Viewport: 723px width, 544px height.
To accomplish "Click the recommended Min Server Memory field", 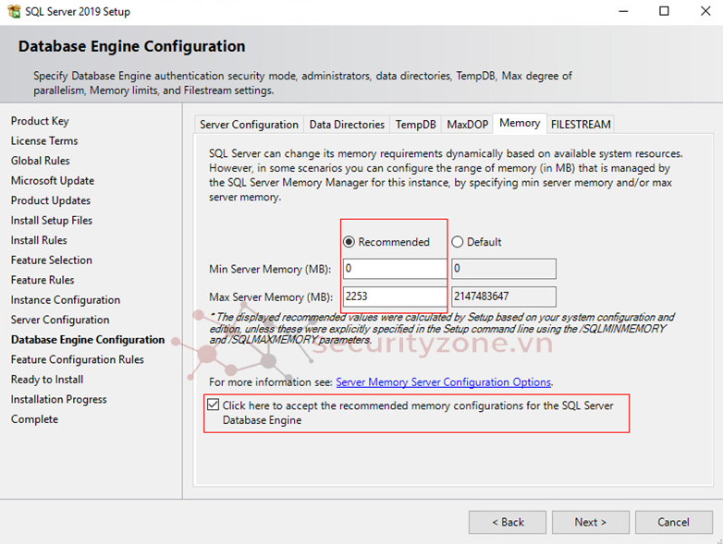I will [x=394, y=269].
